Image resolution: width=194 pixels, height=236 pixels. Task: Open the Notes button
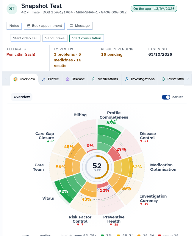click(x=14, y=26)
